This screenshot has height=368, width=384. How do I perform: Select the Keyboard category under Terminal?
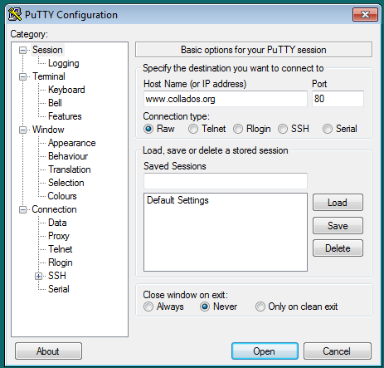pyautogui.click(x=66, y=90)
